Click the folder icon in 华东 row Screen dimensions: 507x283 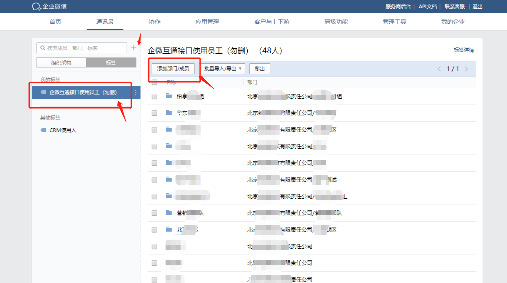(169, 113)
